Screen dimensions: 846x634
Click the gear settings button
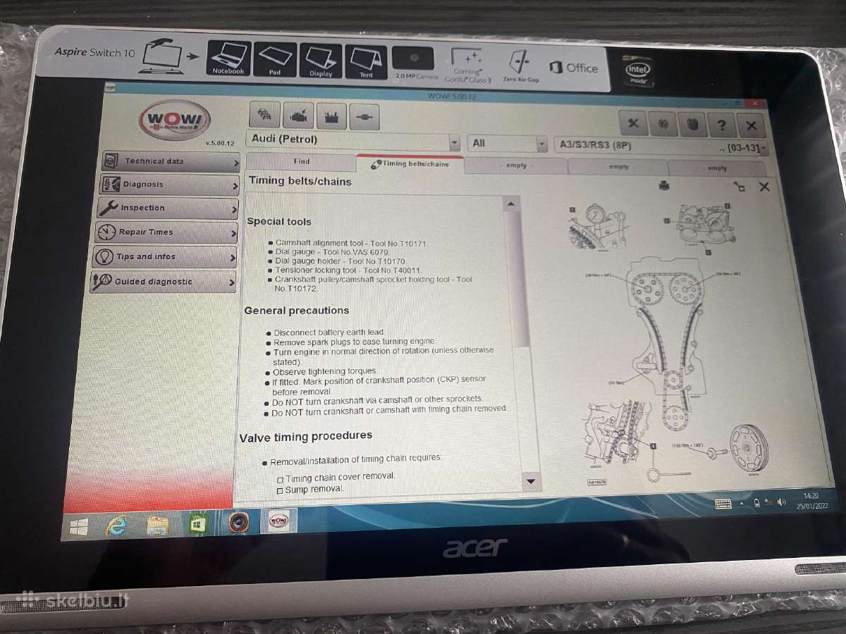click(x=662, y=125)
